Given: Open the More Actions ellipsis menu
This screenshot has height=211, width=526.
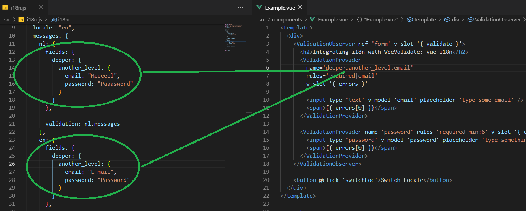Looking at the screenshot, I should coord(240,7).
